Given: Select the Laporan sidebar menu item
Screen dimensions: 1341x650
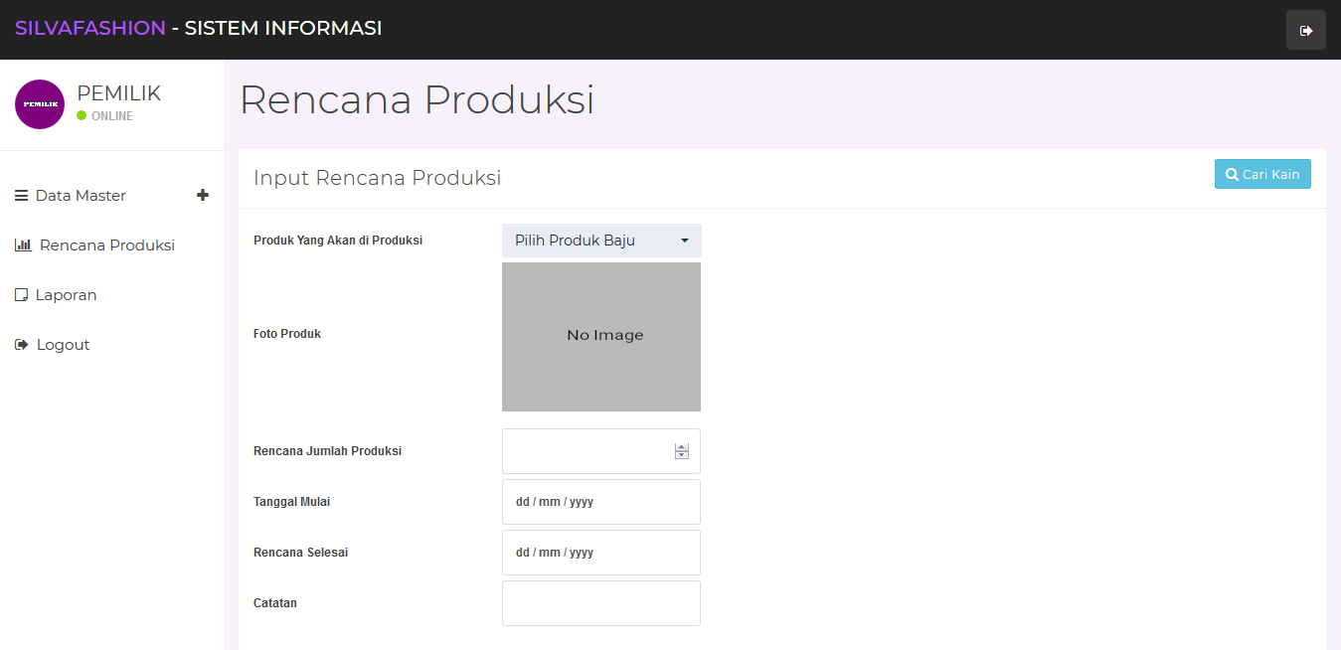Looking at the screenshot, I should (x=66, y=294).
